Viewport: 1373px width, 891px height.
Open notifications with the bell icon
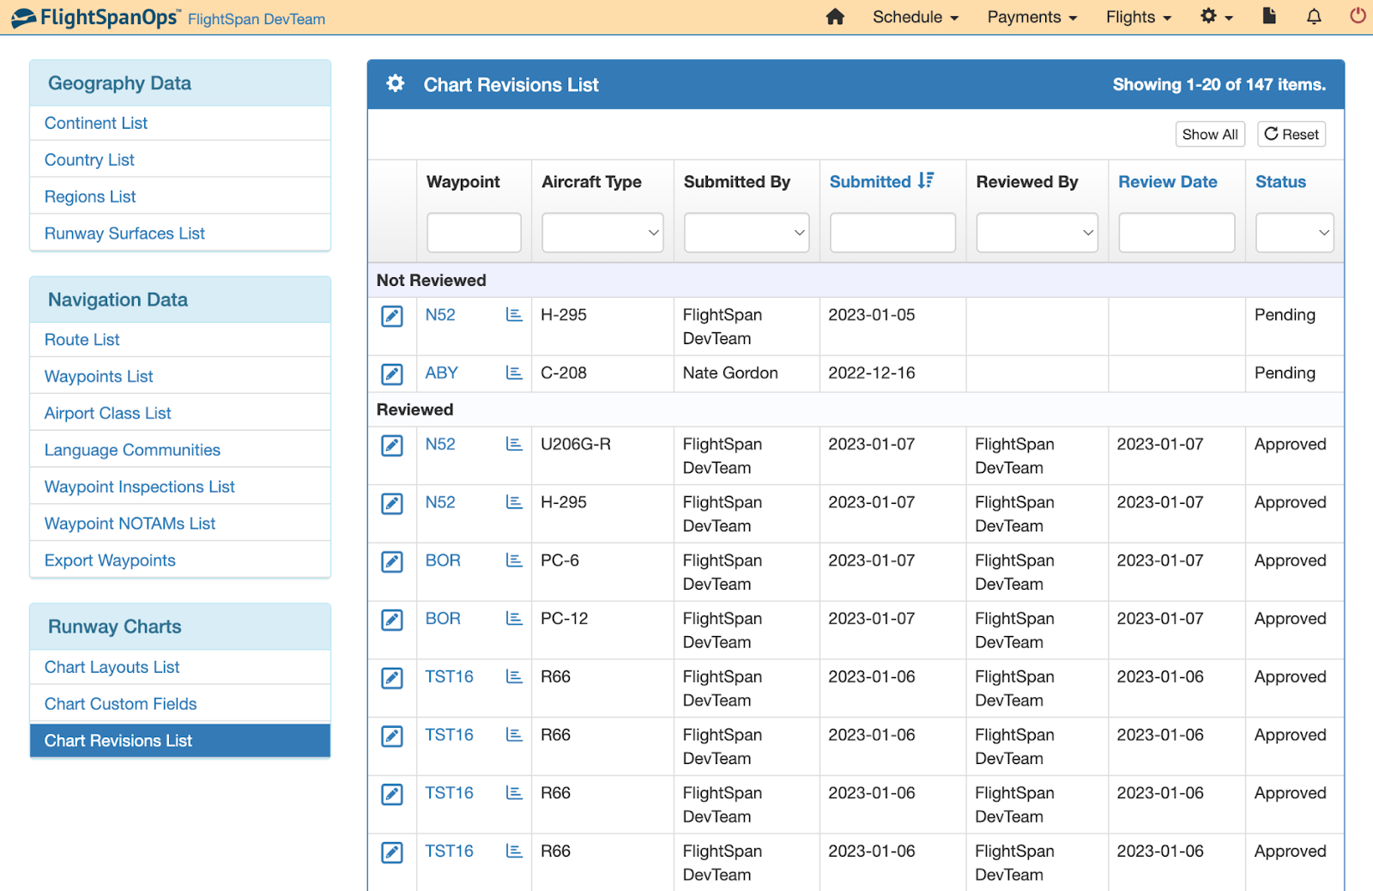pos(1313,16)
